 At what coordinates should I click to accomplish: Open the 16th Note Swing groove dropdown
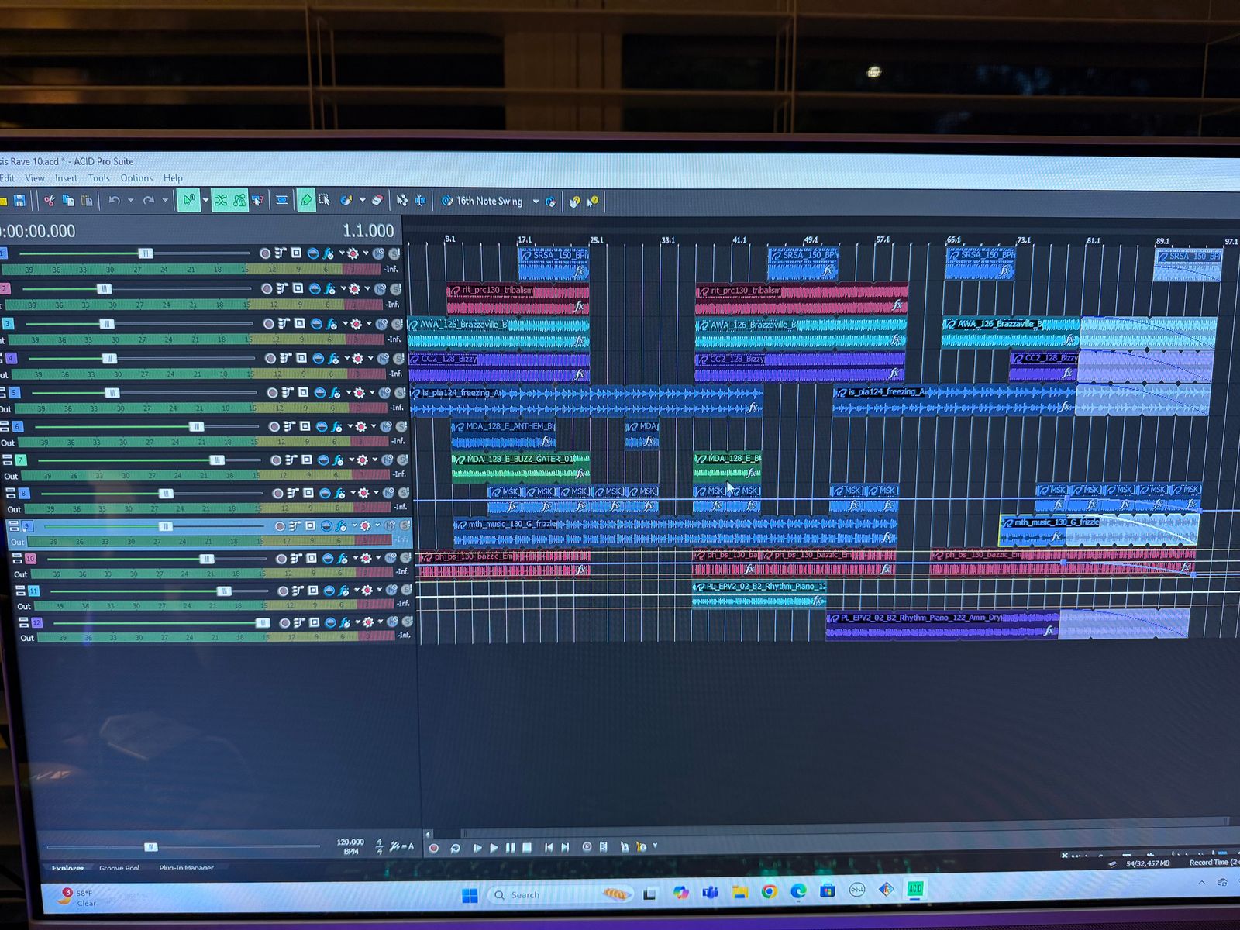click(x=536, y=201)
